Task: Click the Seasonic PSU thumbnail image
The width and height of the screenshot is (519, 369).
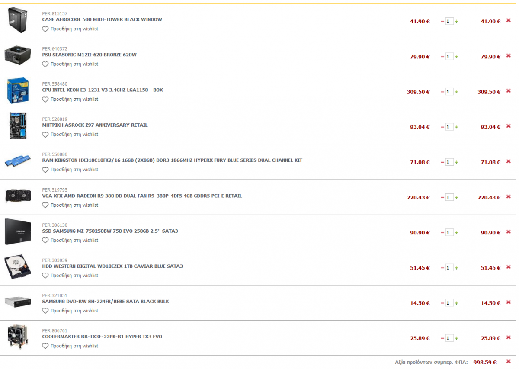Action: 18,55
